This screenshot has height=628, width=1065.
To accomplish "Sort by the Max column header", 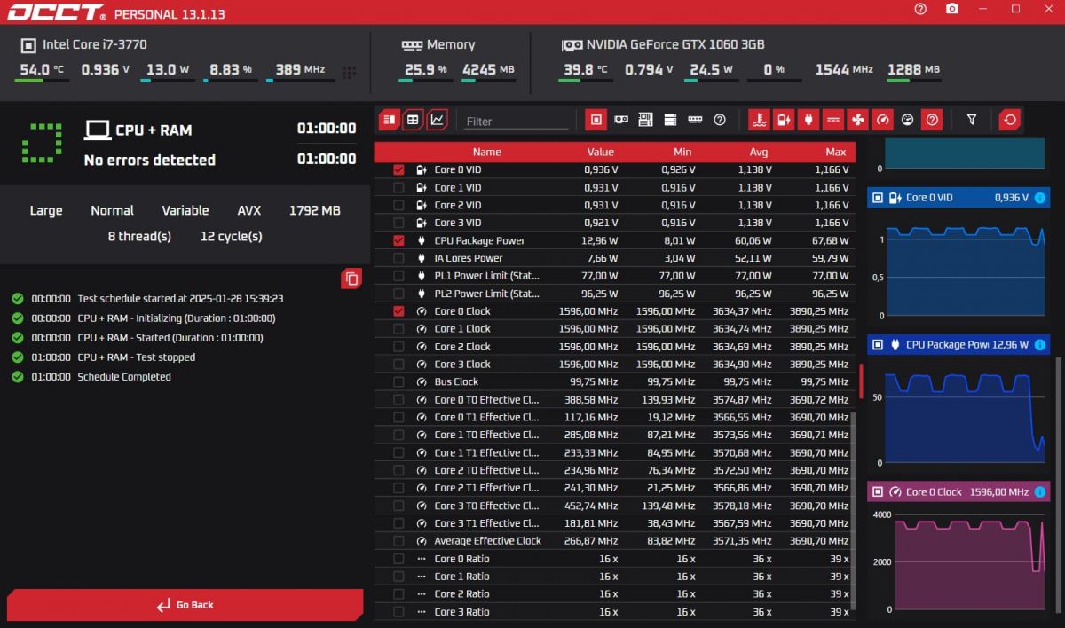I will tap(835, 152).
